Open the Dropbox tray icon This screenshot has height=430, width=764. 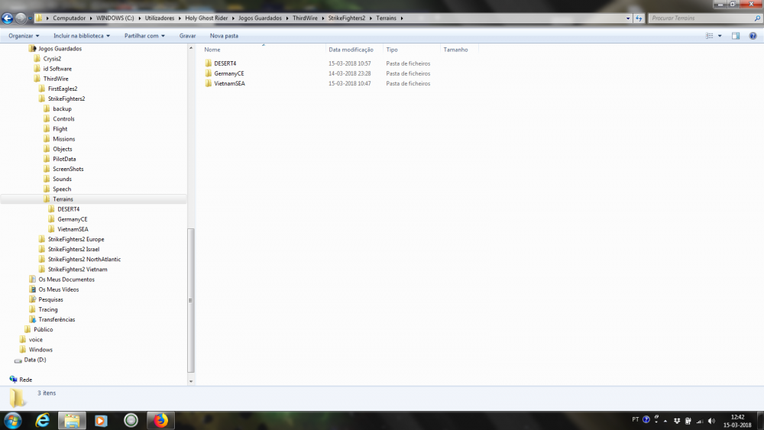[x=677, y=421]
